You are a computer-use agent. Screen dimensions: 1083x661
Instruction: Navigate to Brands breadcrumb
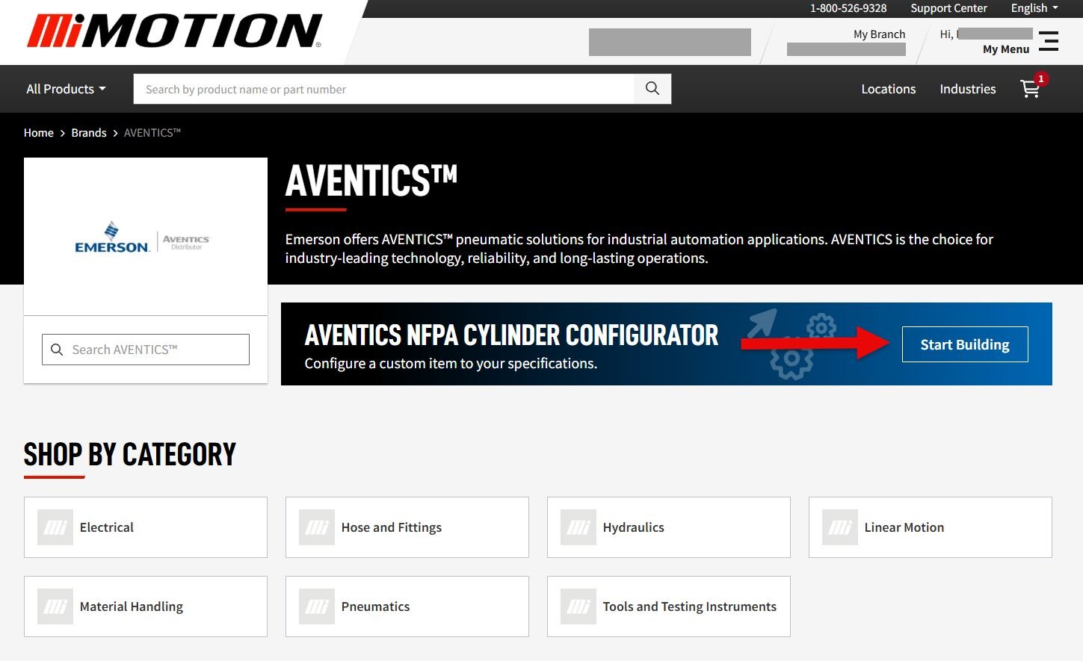pos(89,133)
